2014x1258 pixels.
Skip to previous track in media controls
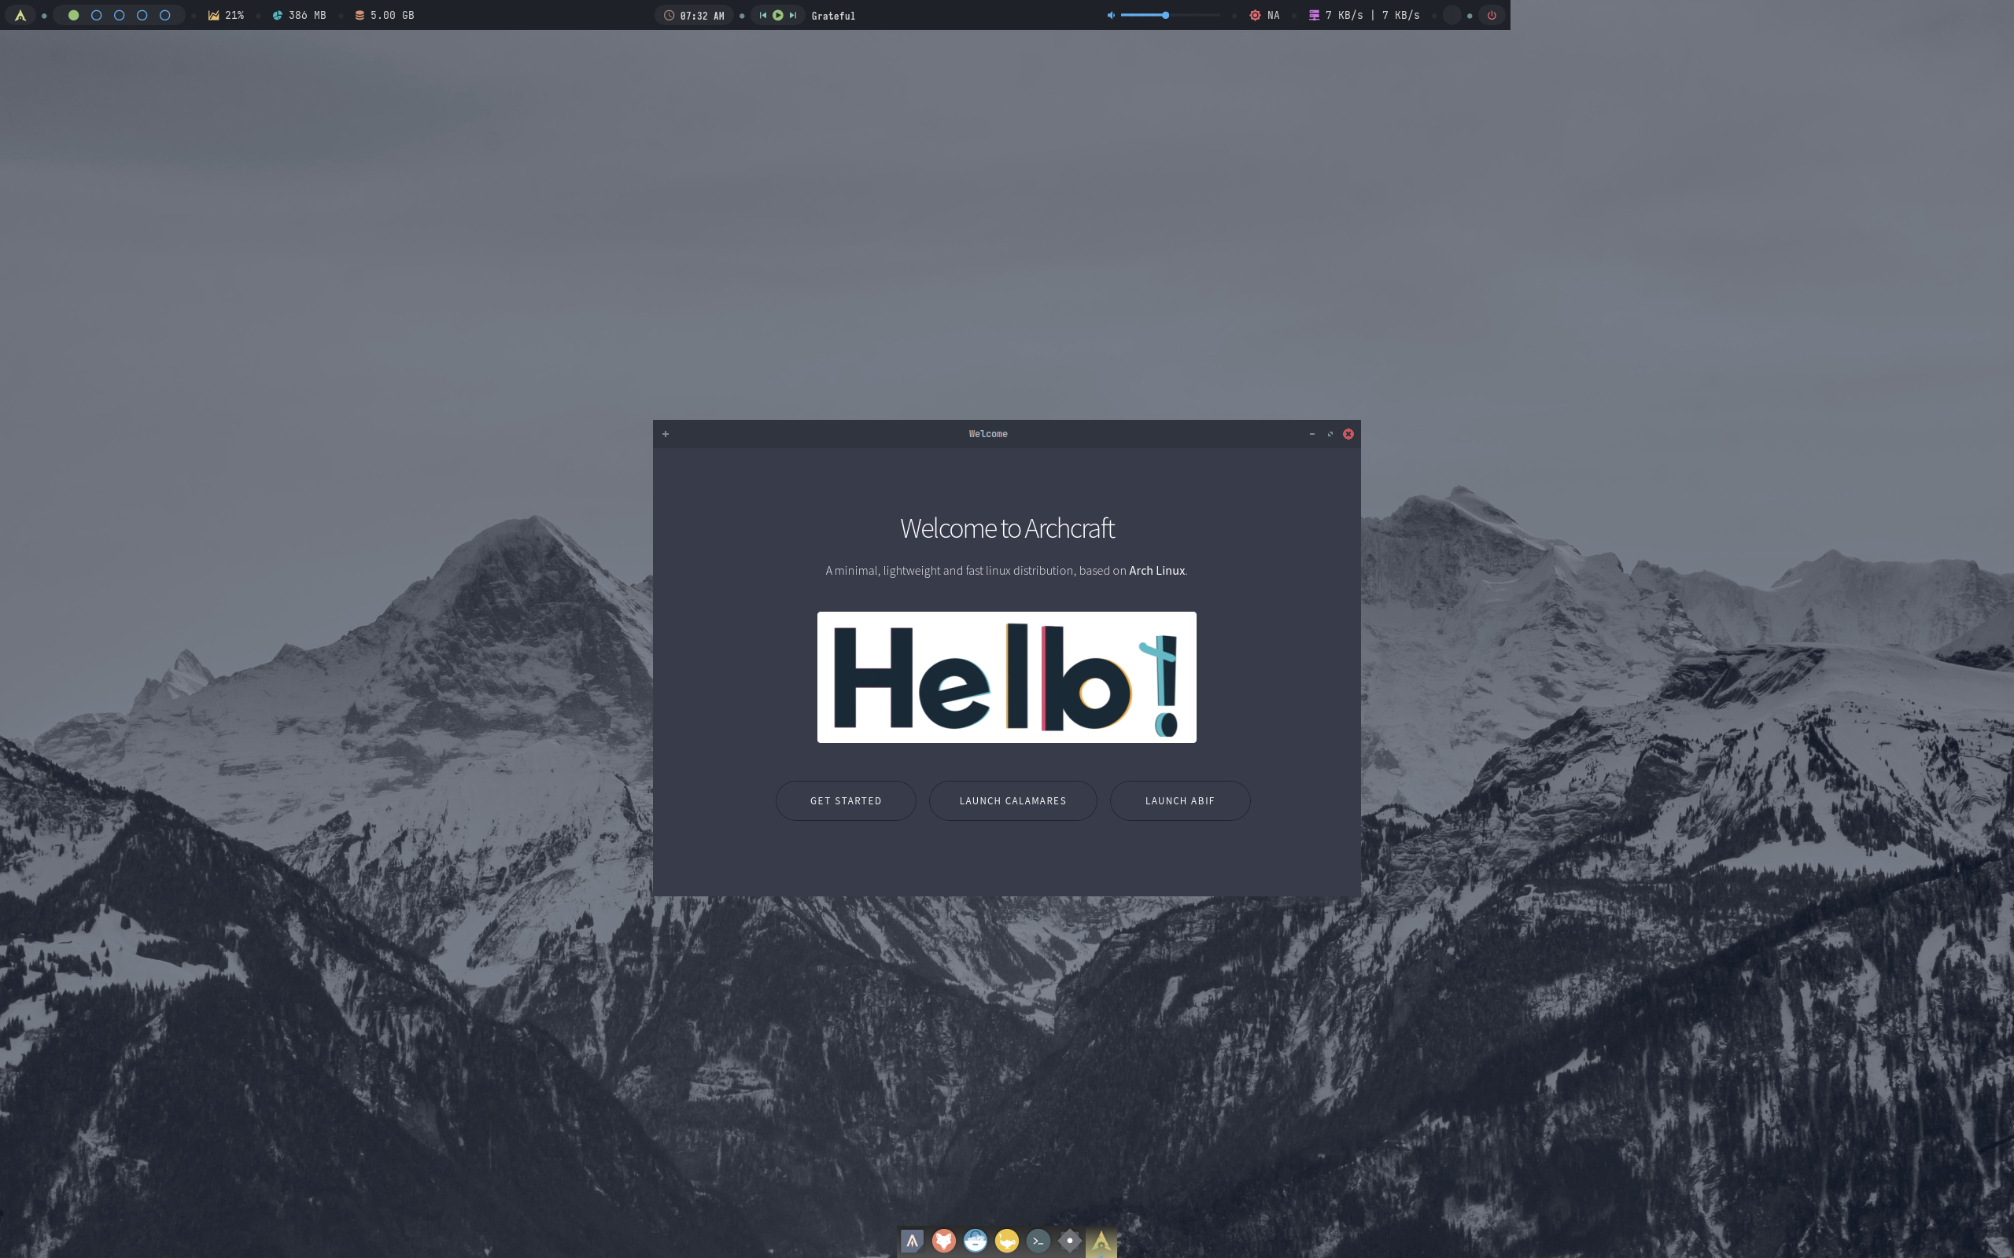762,15
